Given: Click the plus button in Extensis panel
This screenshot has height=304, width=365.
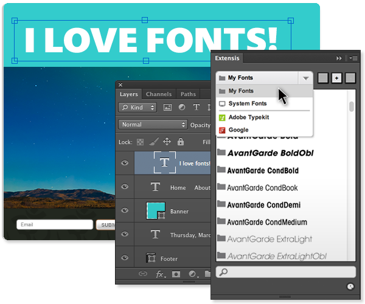Looking at the screenshot, I should pyautogui.click(x=336, y=78).
